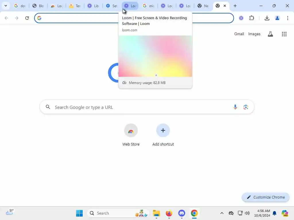The width and height of the screenshot is (294, 220).
Task: Open the tab search dropdown arrow
Action: coord(6,6)
